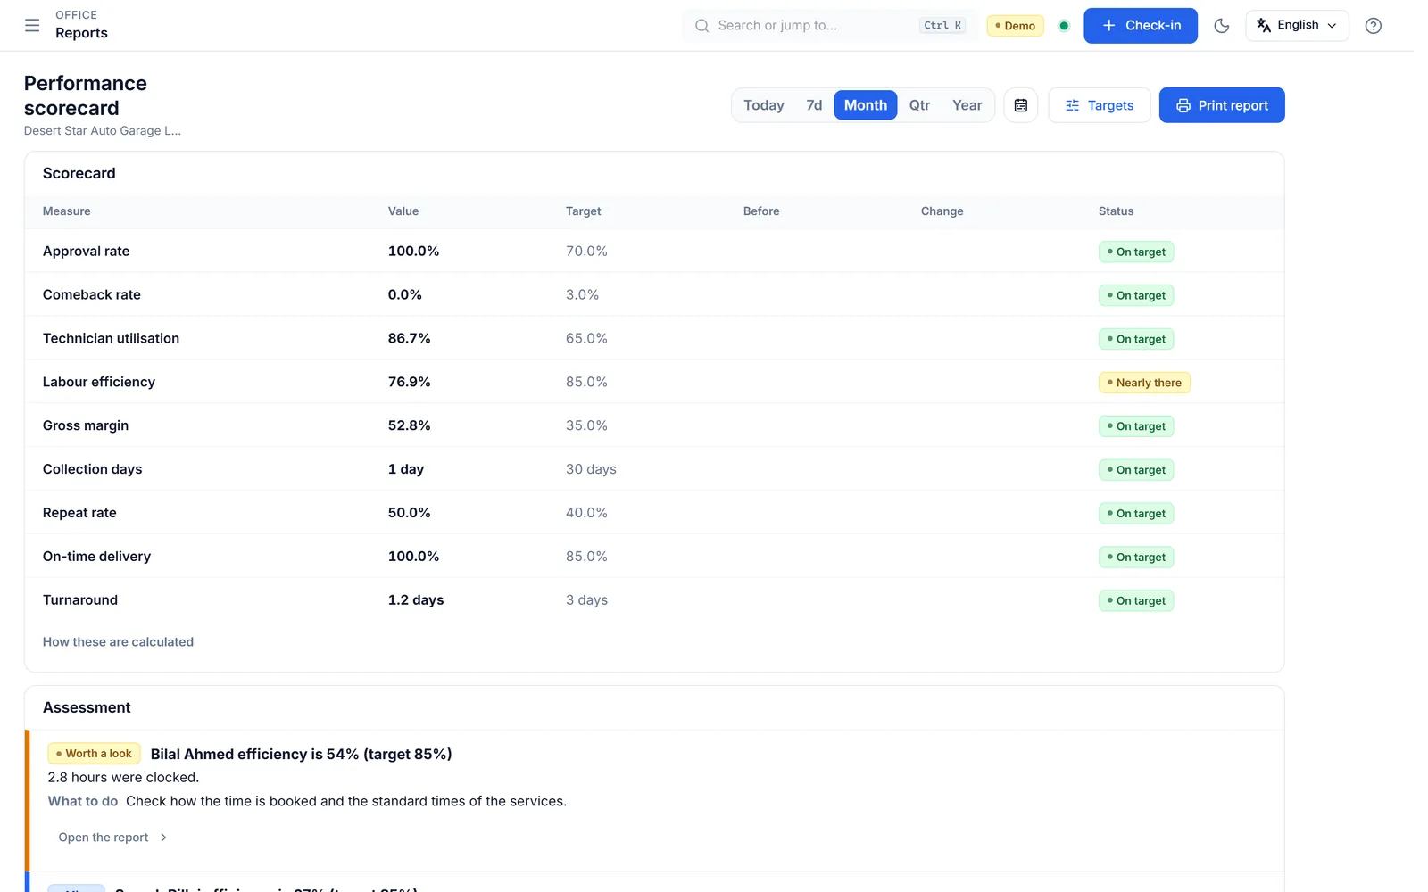Click the Print report button
The height and width of the screenshot is (892, 1428).
coord(1222,105)
